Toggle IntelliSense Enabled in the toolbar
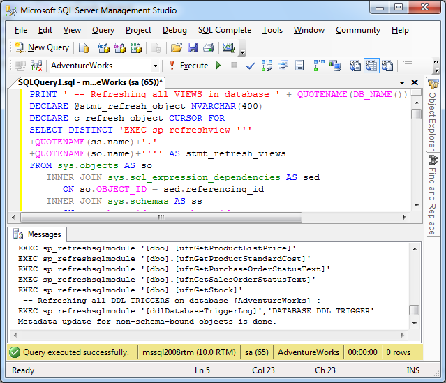 coord(299,66)
